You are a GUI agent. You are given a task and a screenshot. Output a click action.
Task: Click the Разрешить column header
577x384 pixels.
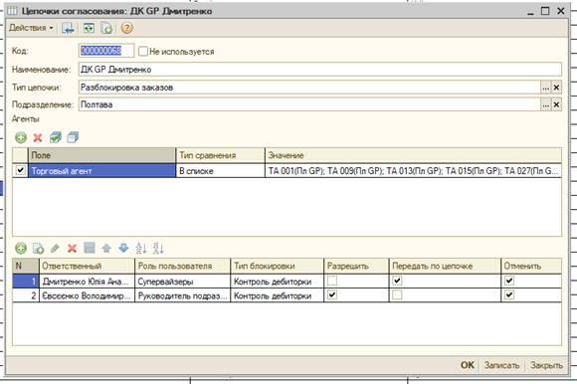(x=356, y=266)
